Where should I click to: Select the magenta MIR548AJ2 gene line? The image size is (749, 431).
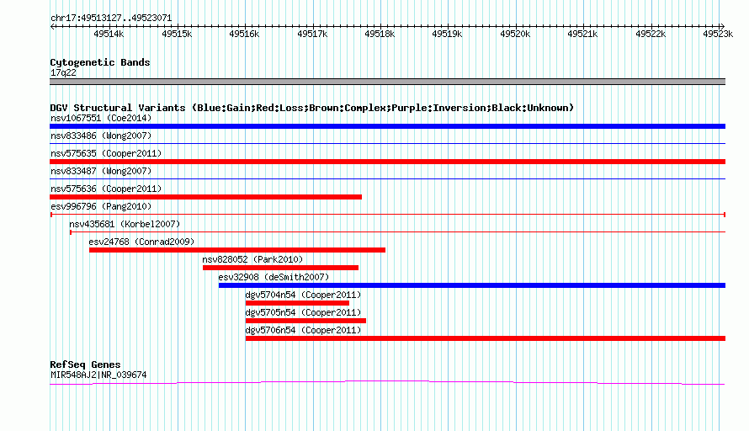(387, 382)
